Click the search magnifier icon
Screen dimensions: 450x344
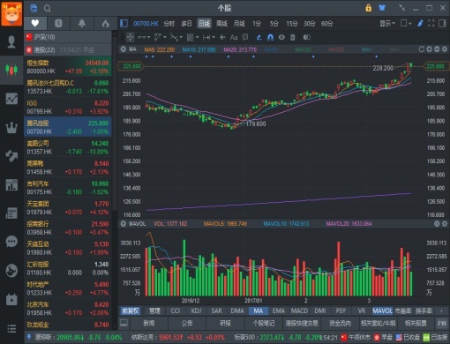point(48,8)
